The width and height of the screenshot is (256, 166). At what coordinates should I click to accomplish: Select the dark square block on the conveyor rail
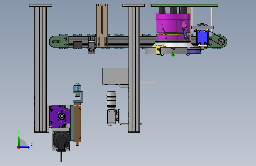(78, 45)
